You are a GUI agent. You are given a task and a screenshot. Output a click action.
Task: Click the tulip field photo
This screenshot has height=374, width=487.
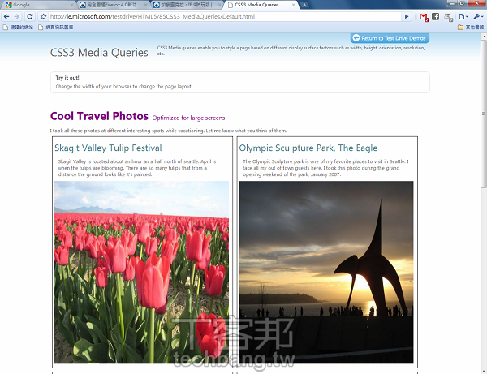click(x=141, y=272)
